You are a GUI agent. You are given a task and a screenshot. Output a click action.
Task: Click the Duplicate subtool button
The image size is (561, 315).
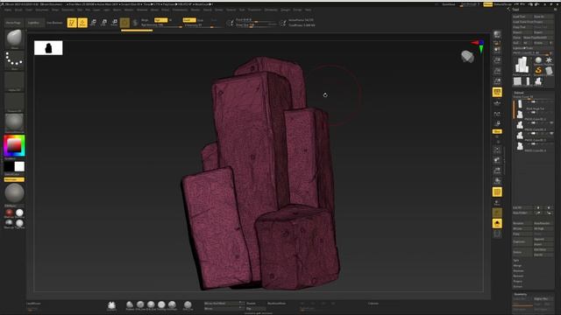pyautogui.click(x=522, y=241)
